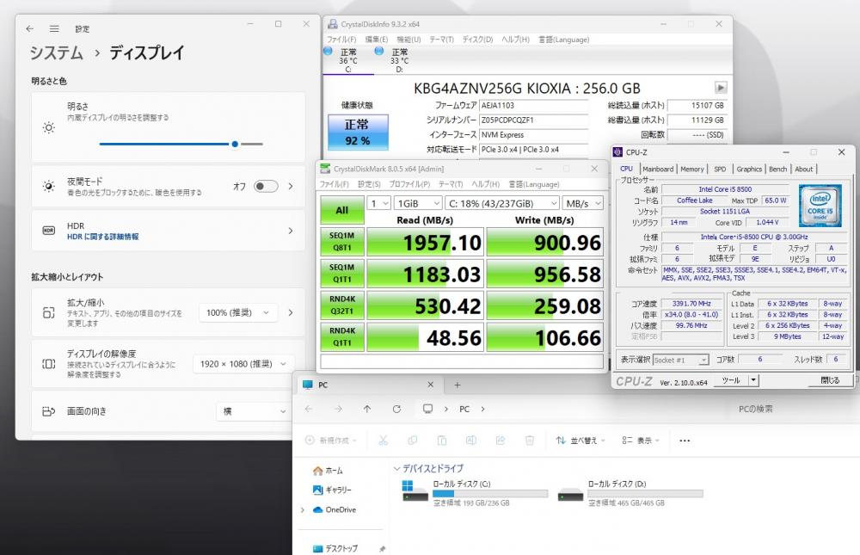860x555 pixels.
Task: Open CrystalDiskMark プロファイル menu
Action: 409,184
